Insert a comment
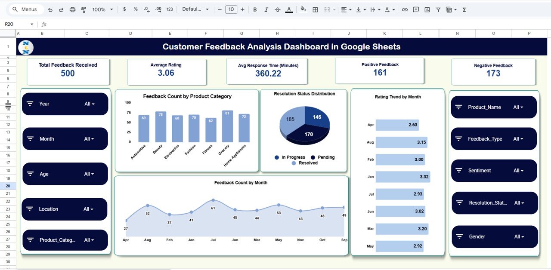 pyautogui.click(x=415, y=9)
